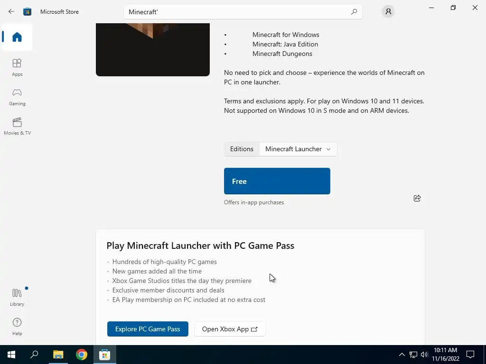486x364 pixels.
Task: Click 'Xbox Game Studios titles' bullet text
Action: tap(182, 281)
